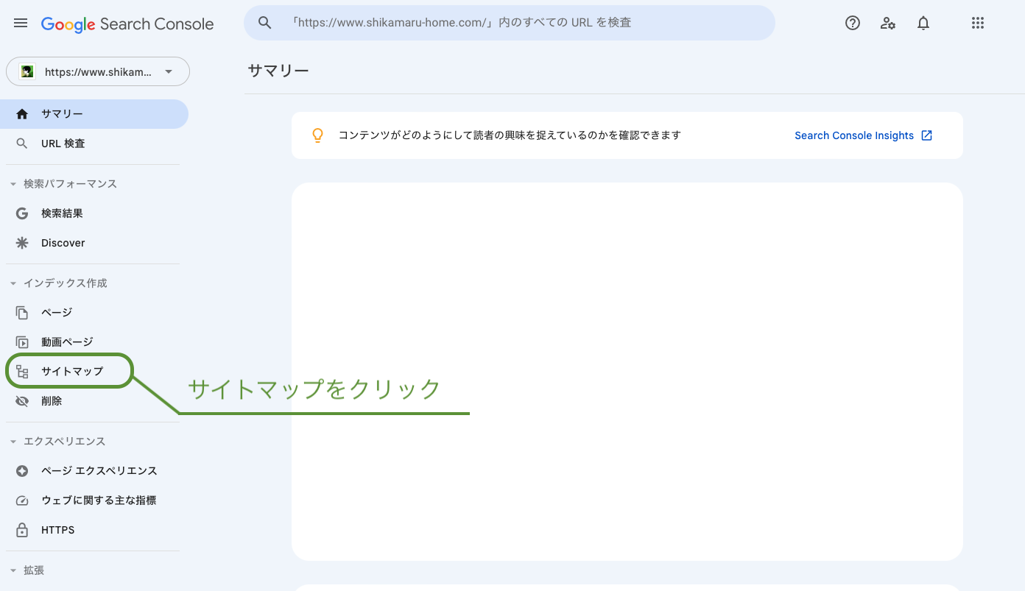Open the 削除 removals page
This screenshot has height=591, width=1025.
[x=52, y=401]
